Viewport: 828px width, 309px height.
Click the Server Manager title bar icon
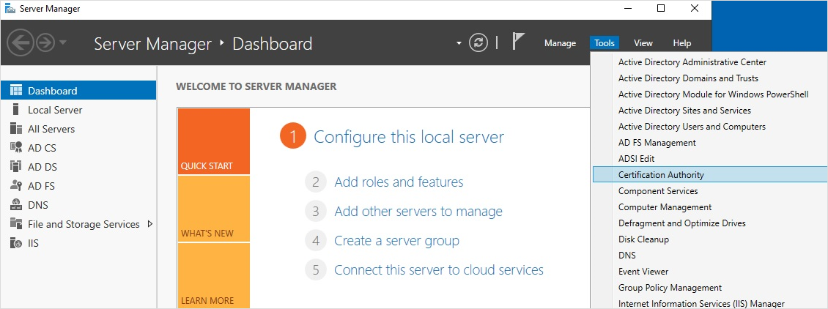point(10,9)
